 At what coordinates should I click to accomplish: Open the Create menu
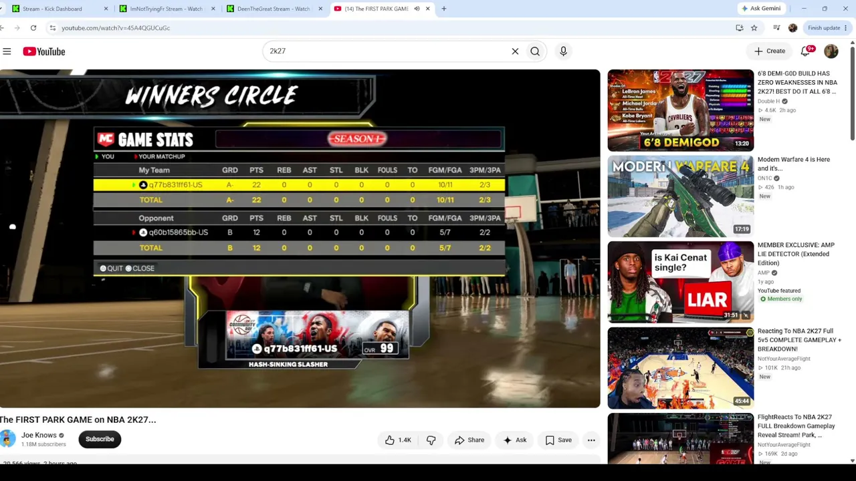click(x=770, y=51)
